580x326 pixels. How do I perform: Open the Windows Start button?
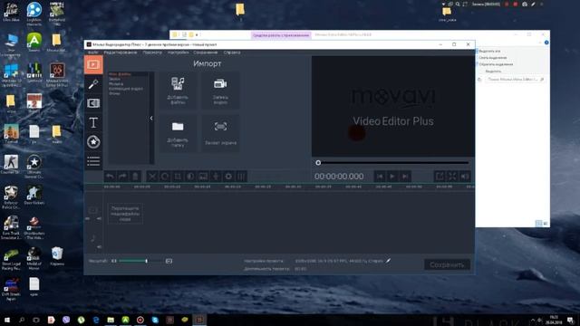6,320
